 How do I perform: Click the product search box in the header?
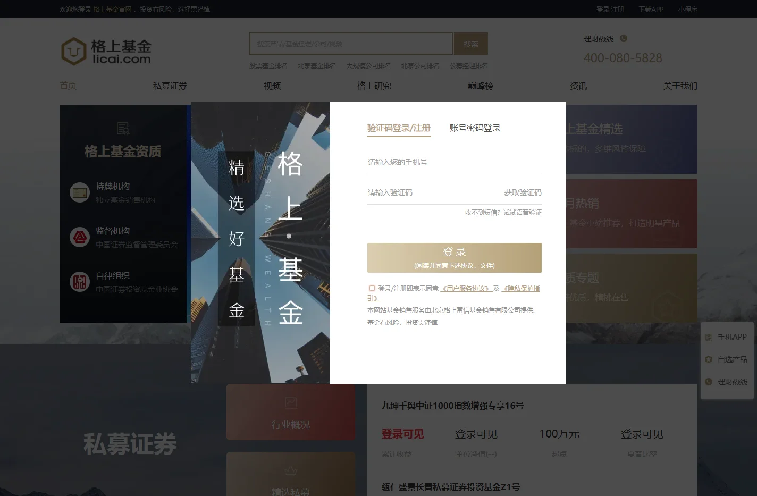351,44
